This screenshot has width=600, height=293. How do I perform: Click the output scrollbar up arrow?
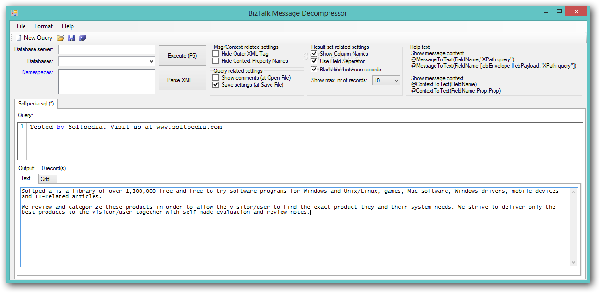tap(574, 191)
